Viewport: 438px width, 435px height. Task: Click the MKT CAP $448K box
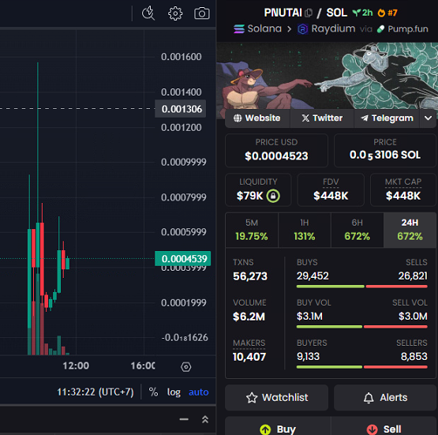[x=403, y=189]
